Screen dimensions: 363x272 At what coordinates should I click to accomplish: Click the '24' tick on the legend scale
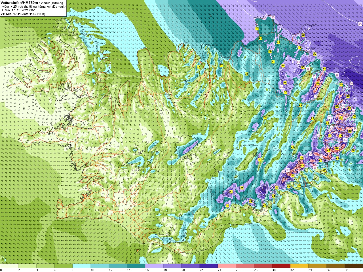[220, 270]
